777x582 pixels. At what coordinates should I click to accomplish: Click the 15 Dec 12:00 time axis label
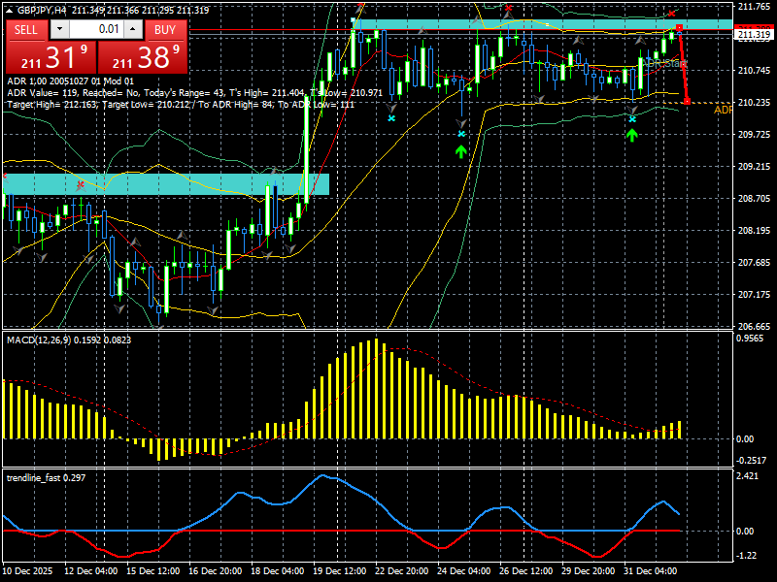tap(153, 571)
